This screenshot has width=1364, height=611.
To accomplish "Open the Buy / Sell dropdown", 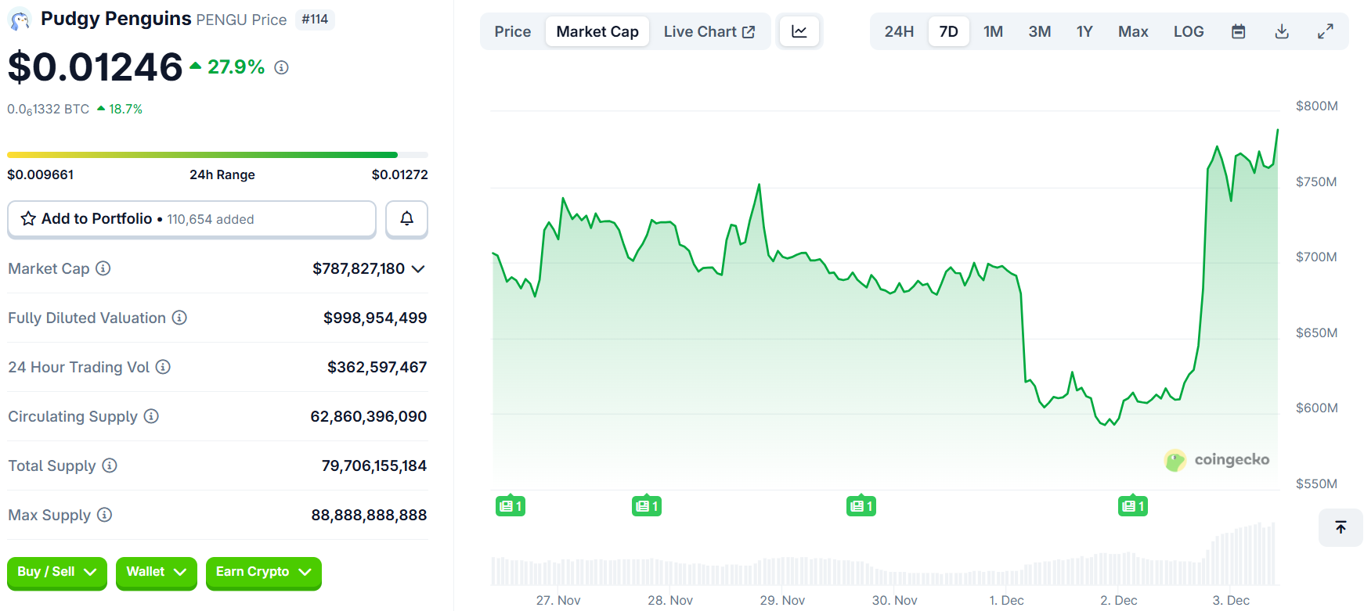I will [x=56, y=572].
